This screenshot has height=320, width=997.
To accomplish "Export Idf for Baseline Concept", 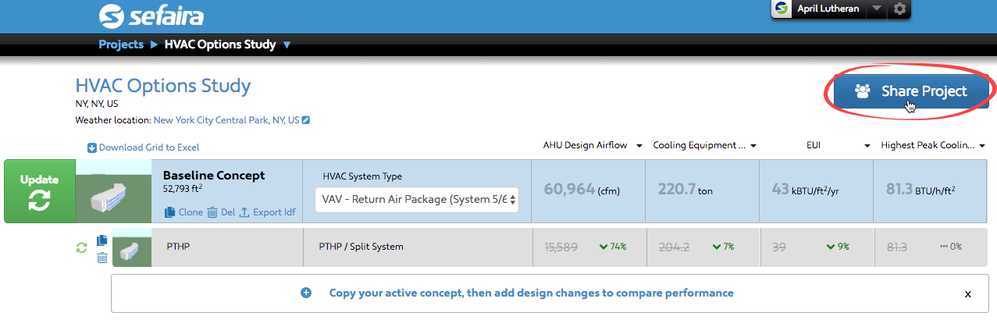I will [267, 212].
